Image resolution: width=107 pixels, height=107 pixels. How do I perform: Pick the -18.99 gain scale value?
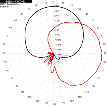[57, 50]
